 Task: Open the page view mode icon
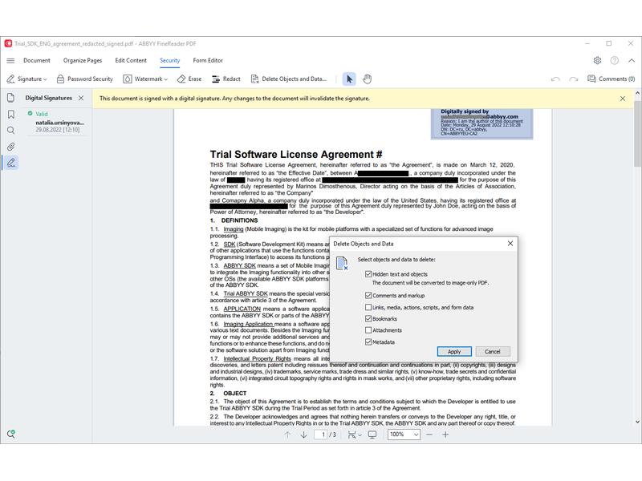coord(351,435)
